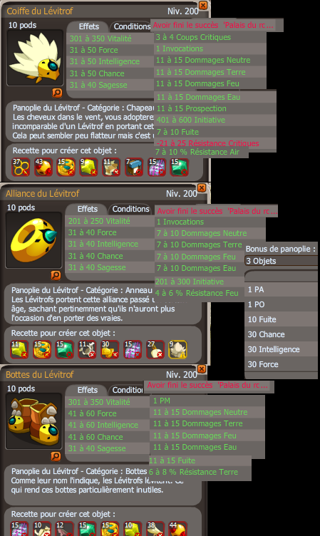Click the 7-quantity hammer ingredient in Coiffe recipe
This screenshot has height=536, width=320.
pos(134,167)
